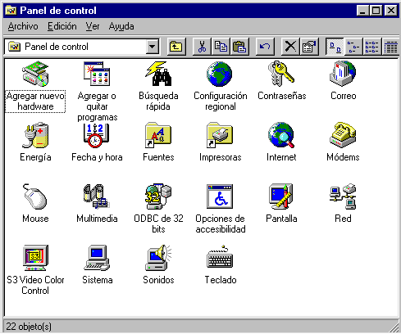The height and width of the screenshot is (334, 401).
Task: Select the Fecha y hora icon
Action: pos(97,136)
